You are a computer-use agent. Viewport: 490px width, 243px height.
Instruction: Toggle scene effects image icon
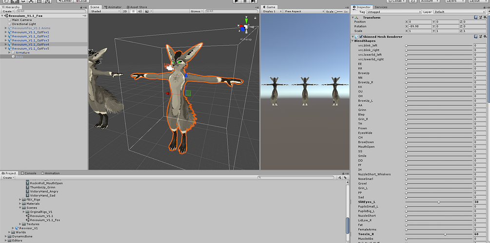[x=147, y=11]
